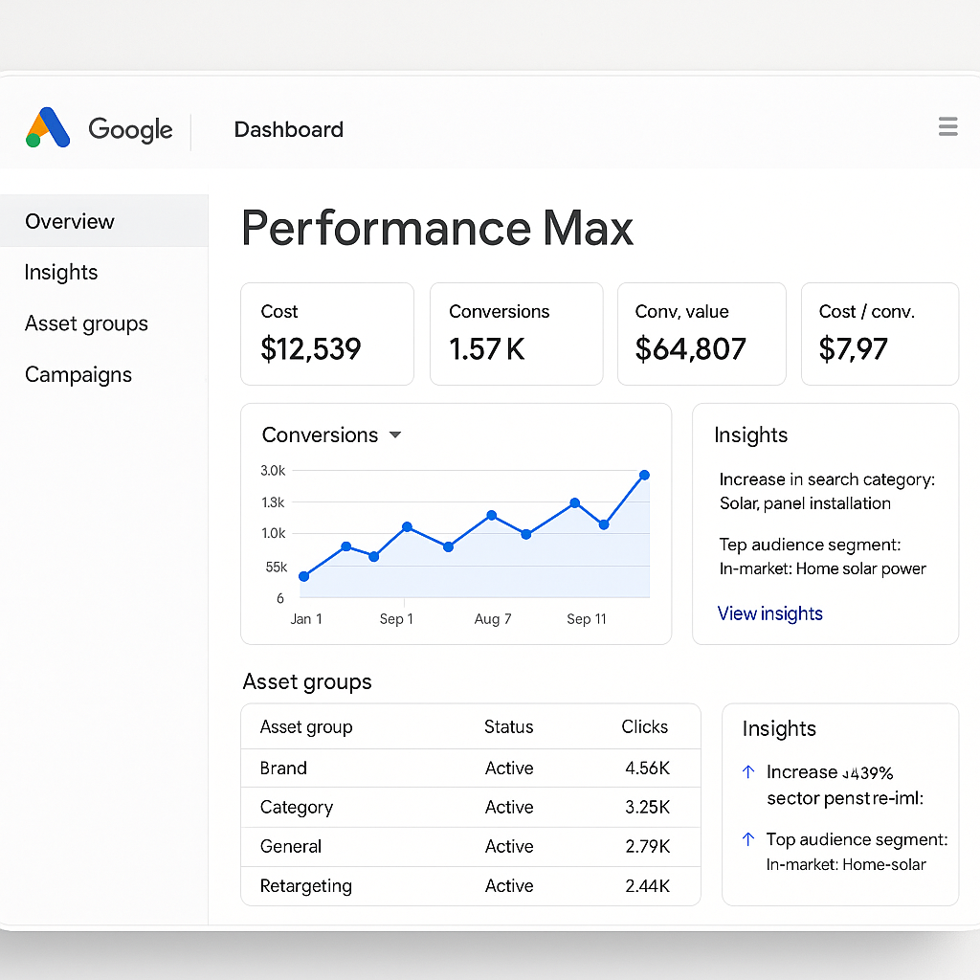This screenshot has width=980, height=980.
Task: Open the hamburger menu icon
Action: pyautogui.click(x=947, y=125)
